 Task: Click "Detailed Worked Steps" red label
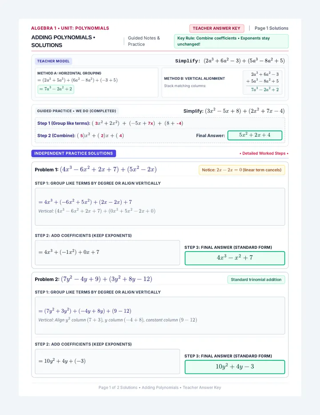(x=264, y=153)
